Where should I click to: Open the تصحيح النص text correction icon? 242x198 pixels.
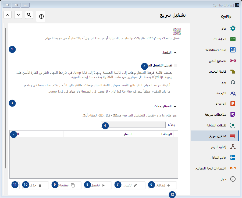pyautogui.click(x=233, y=61)
